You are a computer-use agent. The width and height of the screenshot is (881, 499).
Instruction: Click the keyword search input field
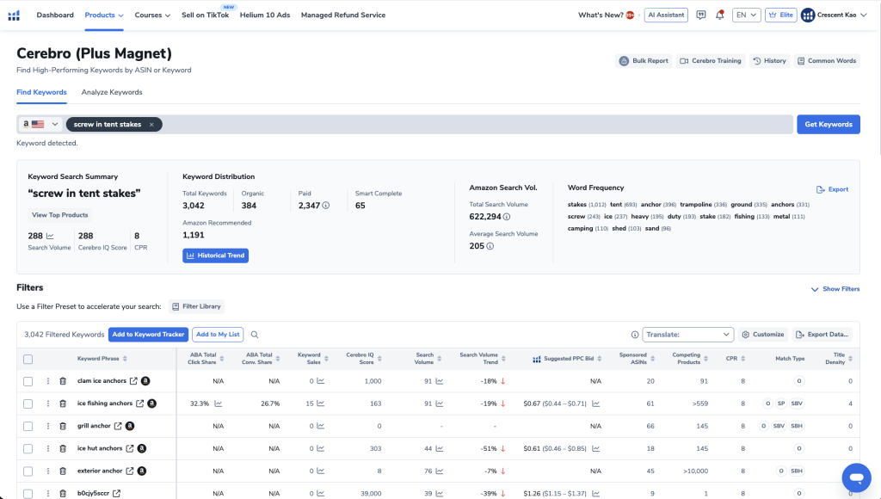pyautogui.click(x=473, y=125)
